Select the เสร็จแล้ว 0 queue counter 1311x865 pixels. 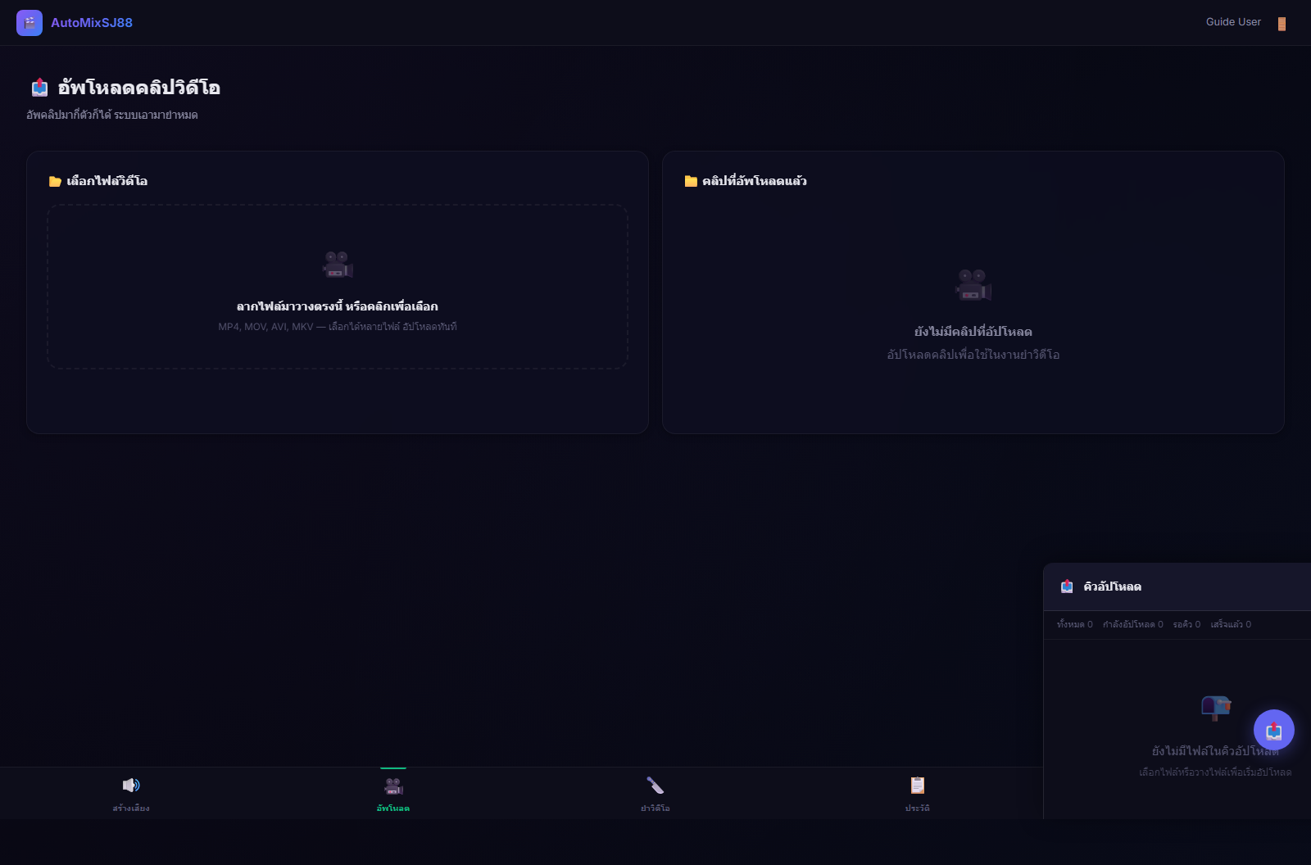pyautogui.click(x=1231, y=624)
